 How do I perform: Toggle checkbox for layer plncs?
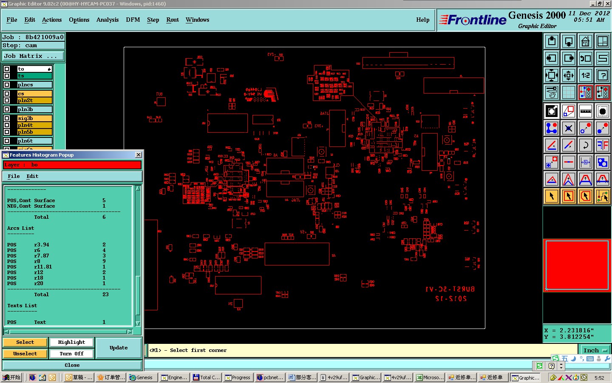click(7, 85)
